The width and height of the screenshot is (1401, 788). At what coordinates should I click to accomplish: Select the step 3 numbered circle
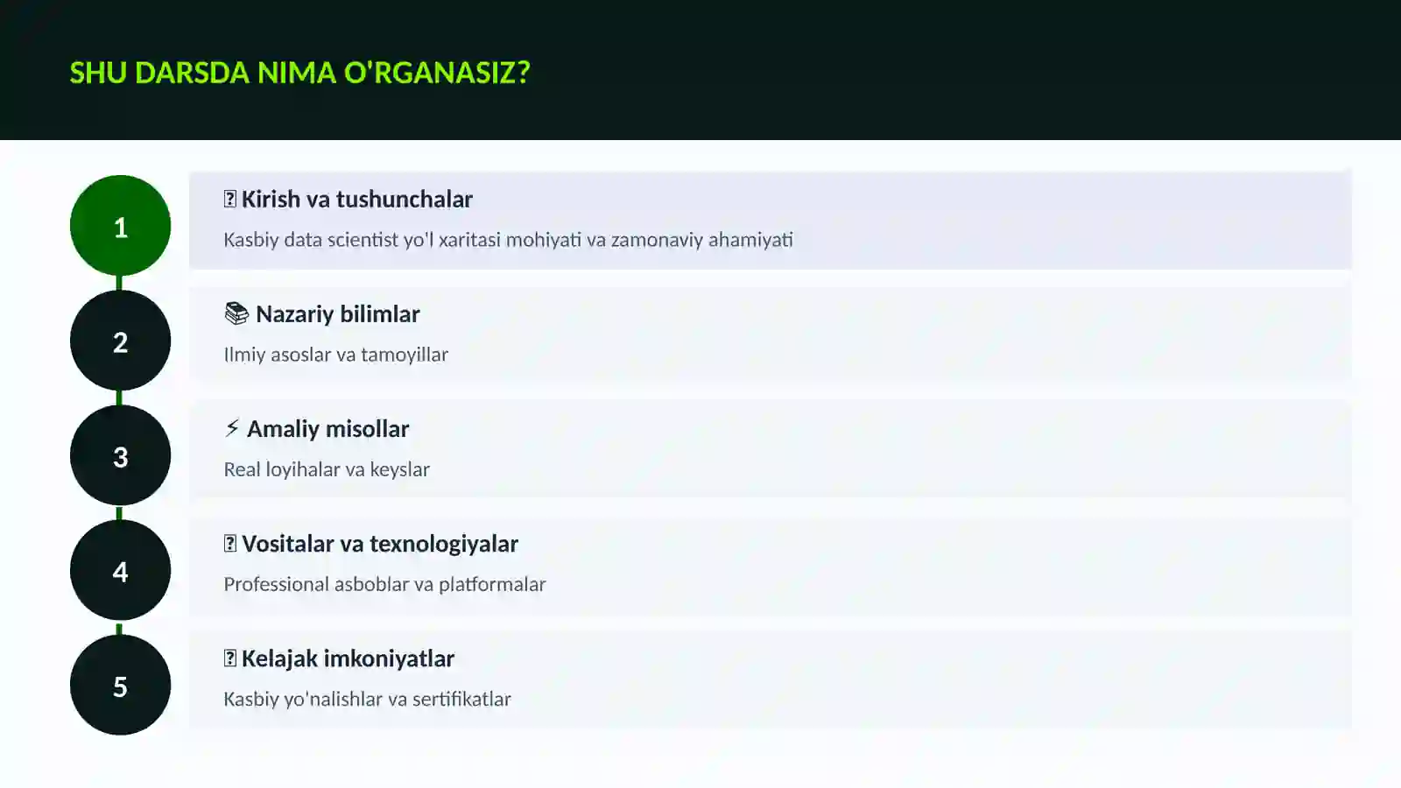click(x=120, y=455)
